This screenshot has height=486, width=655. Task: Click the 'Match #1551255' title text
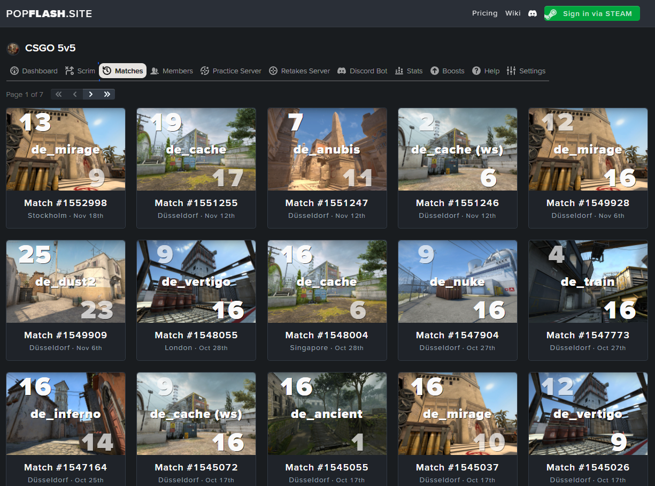click(196, 203)
